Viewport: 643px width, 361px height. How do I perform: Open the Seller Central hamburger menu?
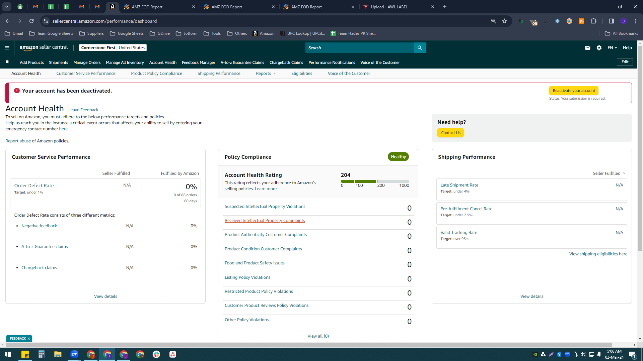pos(7,48)
